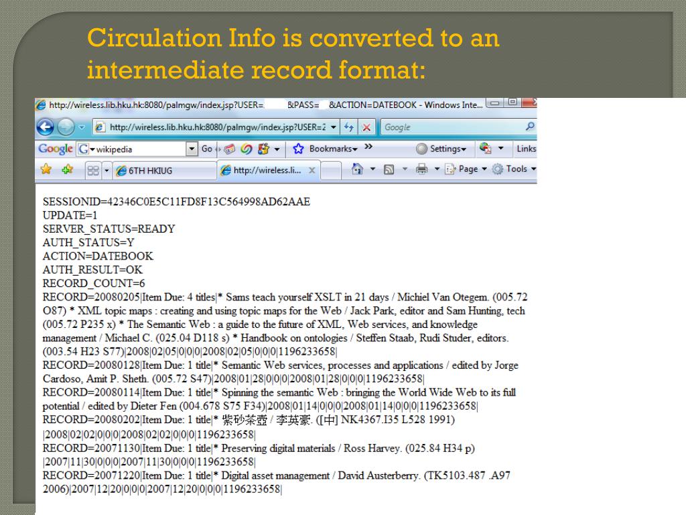Open the Tools menu
The image size is (686, 515).
pyautogui.click(x=514, y=169)
